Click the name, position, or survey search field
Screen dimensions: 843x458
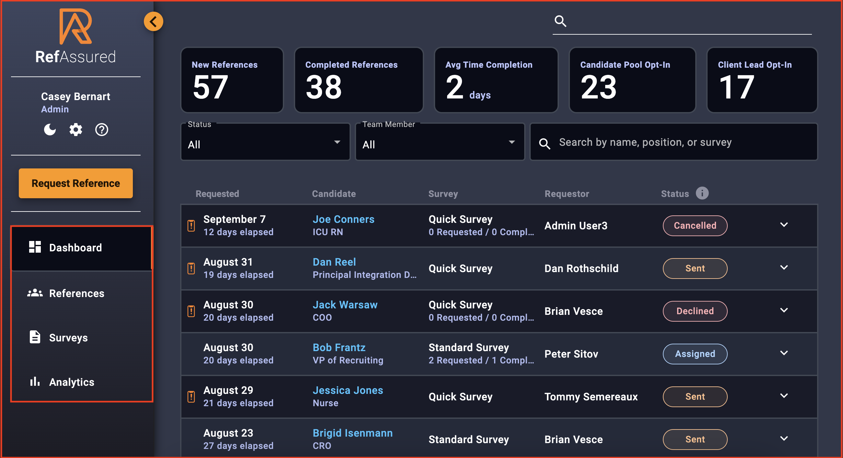[x=674, y=142]
